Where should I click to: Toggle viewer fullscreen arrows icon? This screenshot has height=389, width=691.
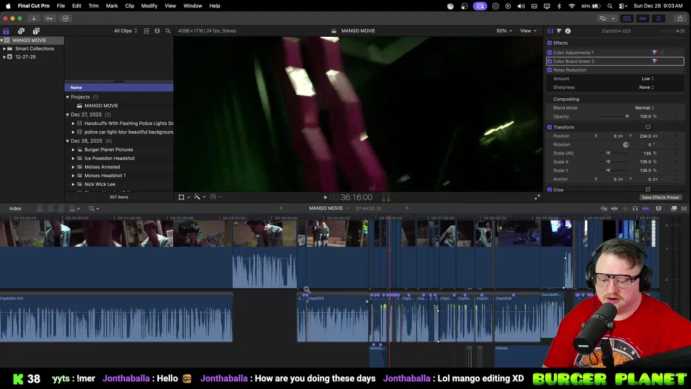coord(537,197)
